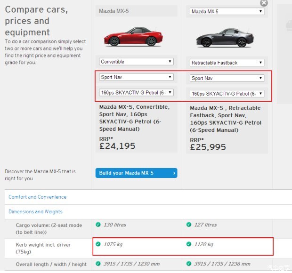Click the left overall dimensions green check
This screenshot has height=273, width=292.
coord(98,264)
